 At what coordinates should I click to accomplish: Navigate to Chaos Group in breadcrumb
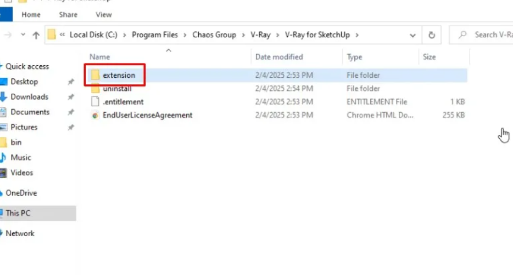[x=214, y=35]
